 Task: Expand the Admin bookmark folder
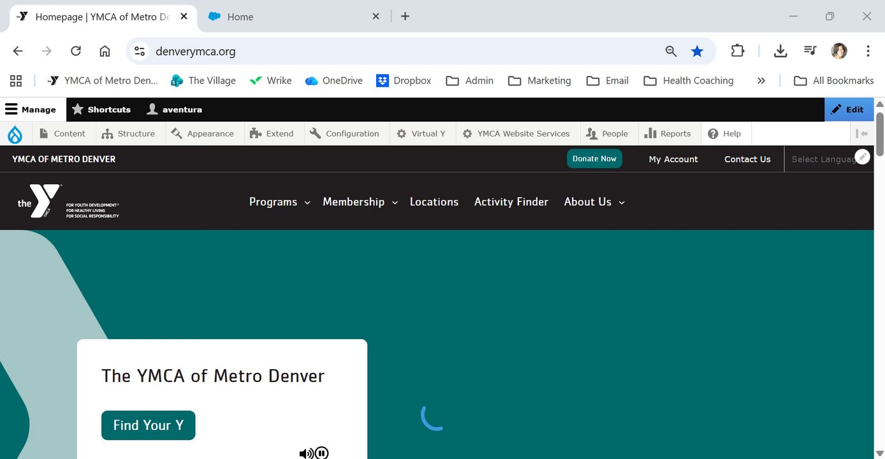469,80
